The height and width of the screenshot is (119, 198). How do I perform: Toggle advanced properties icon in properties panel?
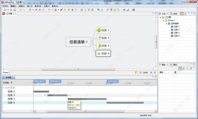coord(184,69)
